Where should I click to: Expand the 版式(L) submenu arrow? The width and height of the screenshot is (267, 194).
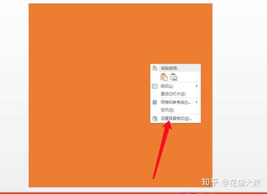[x=197, y=86]
